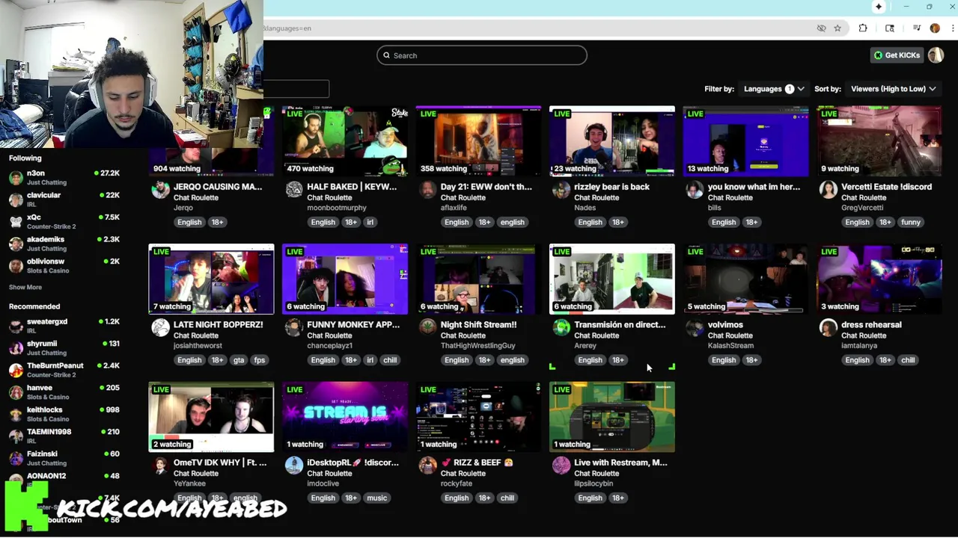
Task: Open hanvee channel in Recommended
Action: click(x=64, y=392)
